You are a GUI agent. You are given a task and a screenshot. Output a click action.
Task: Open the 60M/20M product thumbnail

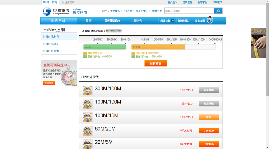point(87,131)
